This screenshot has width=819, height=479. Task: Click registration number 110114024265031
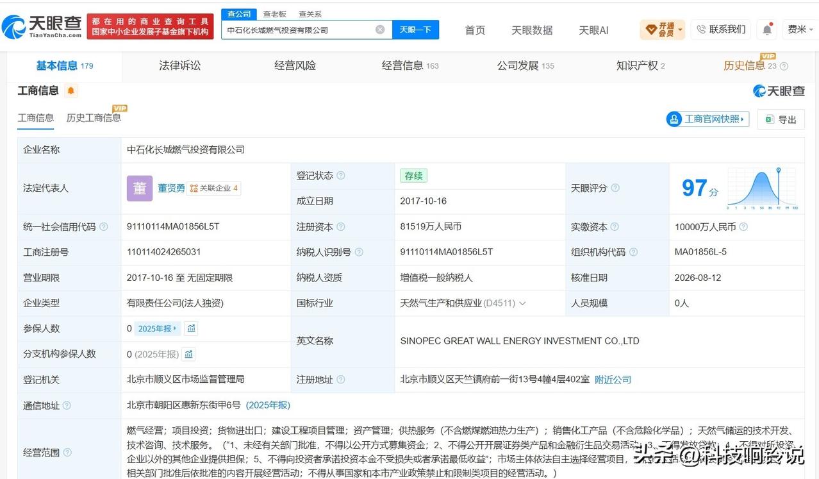pos(164,252)
